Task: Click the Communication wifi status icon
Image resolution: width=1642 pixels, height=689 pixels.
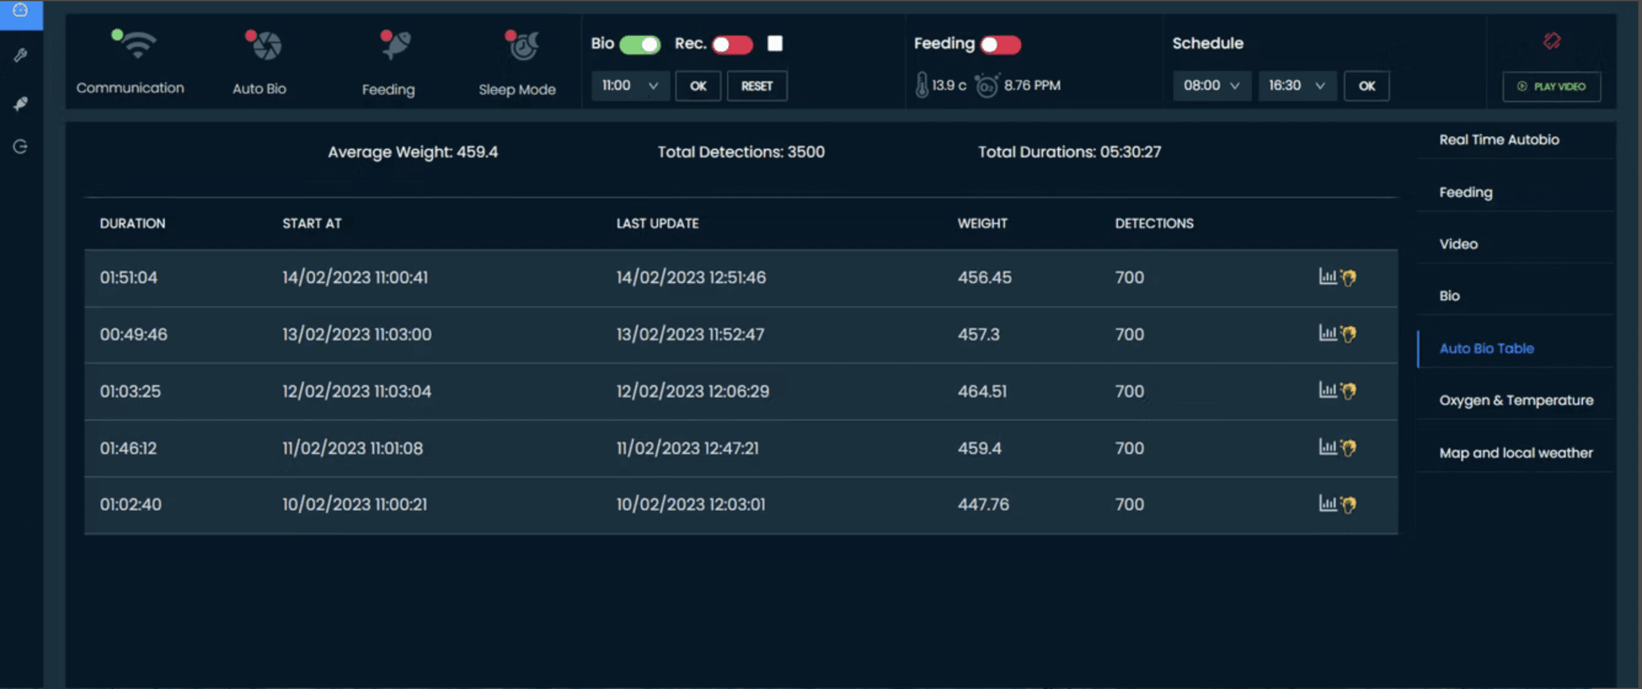Action: [137, 46]
